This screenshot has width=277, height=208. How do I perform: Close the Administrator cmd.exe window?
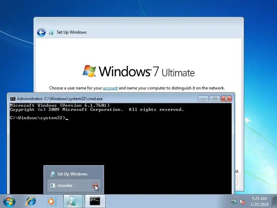[226, 99]
